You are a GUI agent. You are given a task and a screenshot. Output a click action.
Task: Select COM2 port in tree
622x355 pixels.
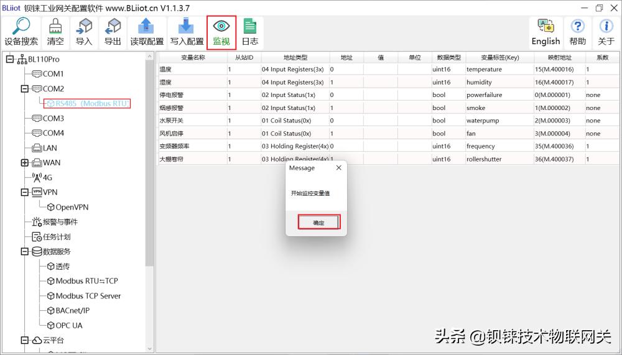[48, 88]
